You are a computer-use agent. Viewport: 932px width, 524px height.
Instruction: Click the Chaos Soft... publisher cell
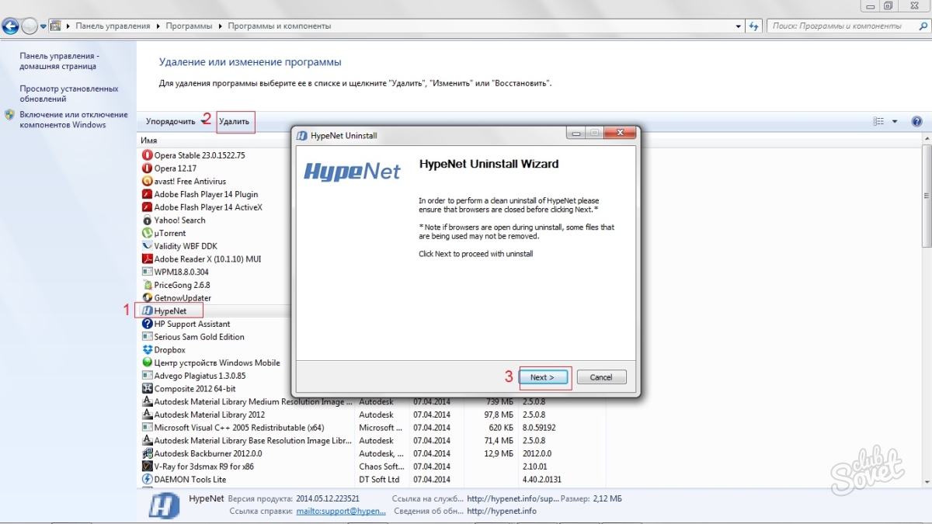pos(381,467)
